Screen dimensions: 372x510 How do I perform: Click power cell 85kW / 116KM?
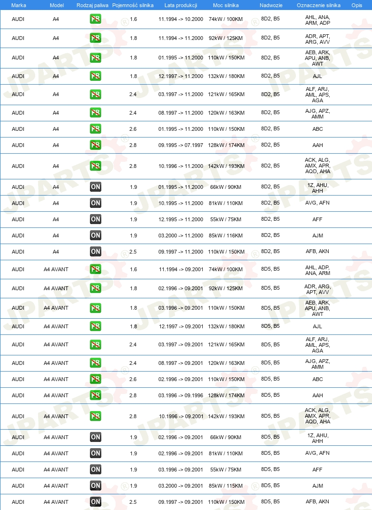coord(225,235)
